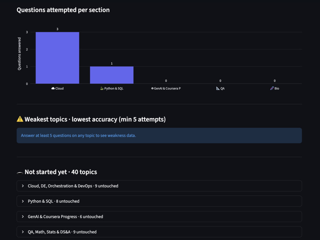This screenshot has width=320, height=240.
Task: Expand Python & SQL untouched topics
Action: click(x=159, y=201)
